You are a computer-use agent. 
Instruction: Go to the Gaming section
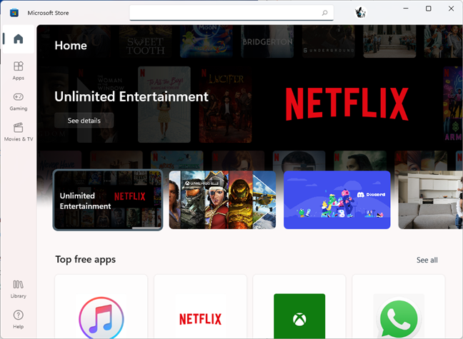click(19, 101)
